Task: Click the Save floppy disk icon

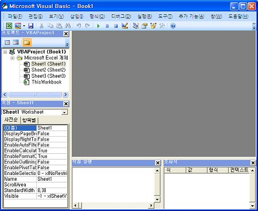Action: [x=30, y=26]
